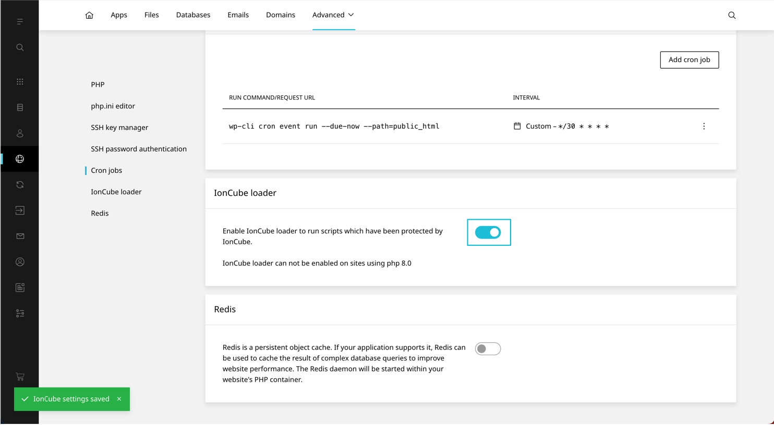Expand the Advanced dropdown menu
Screen dimensions: 774x425
tap(333, 15)
